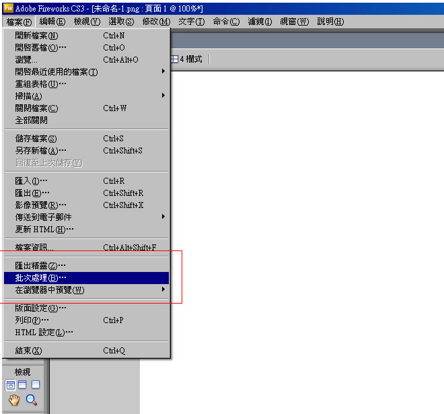This screenshot has height=414, width=444.
Task: Open the 說明 help menu
Action: pyautogui.click(x=330, y=22)
